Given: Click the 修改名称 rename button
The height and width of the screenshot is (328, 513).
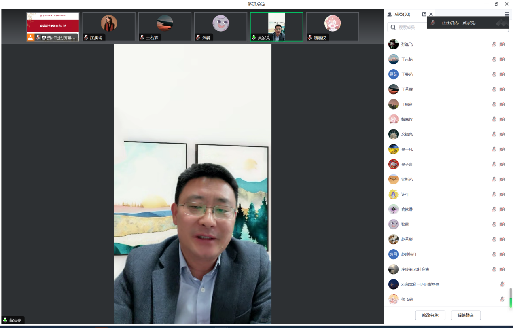Looking at the screenshot, I should [x=430, y=315].
